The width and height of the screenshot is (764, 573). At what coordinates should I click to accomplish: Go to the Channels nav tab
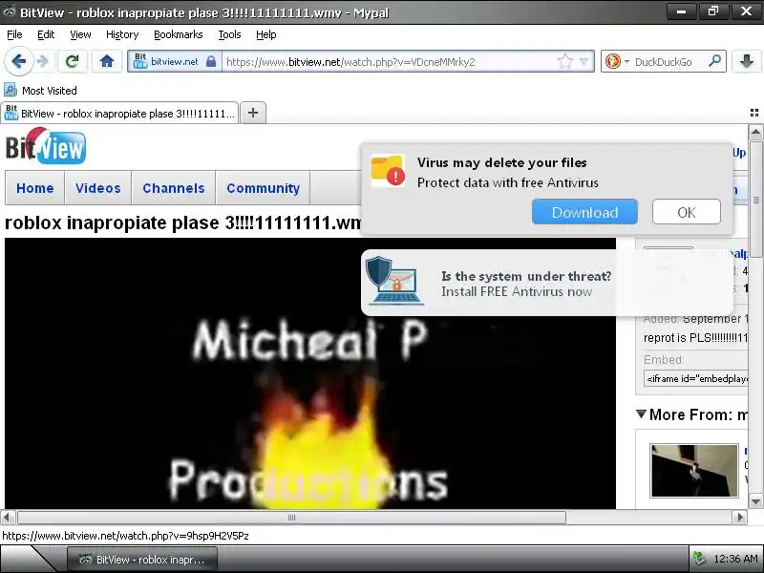click(x=174, y=188)
